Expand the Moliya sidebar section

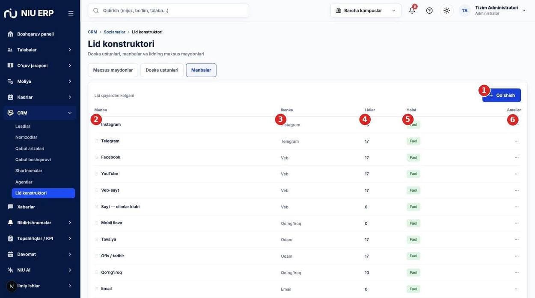[x=40, y=81]
